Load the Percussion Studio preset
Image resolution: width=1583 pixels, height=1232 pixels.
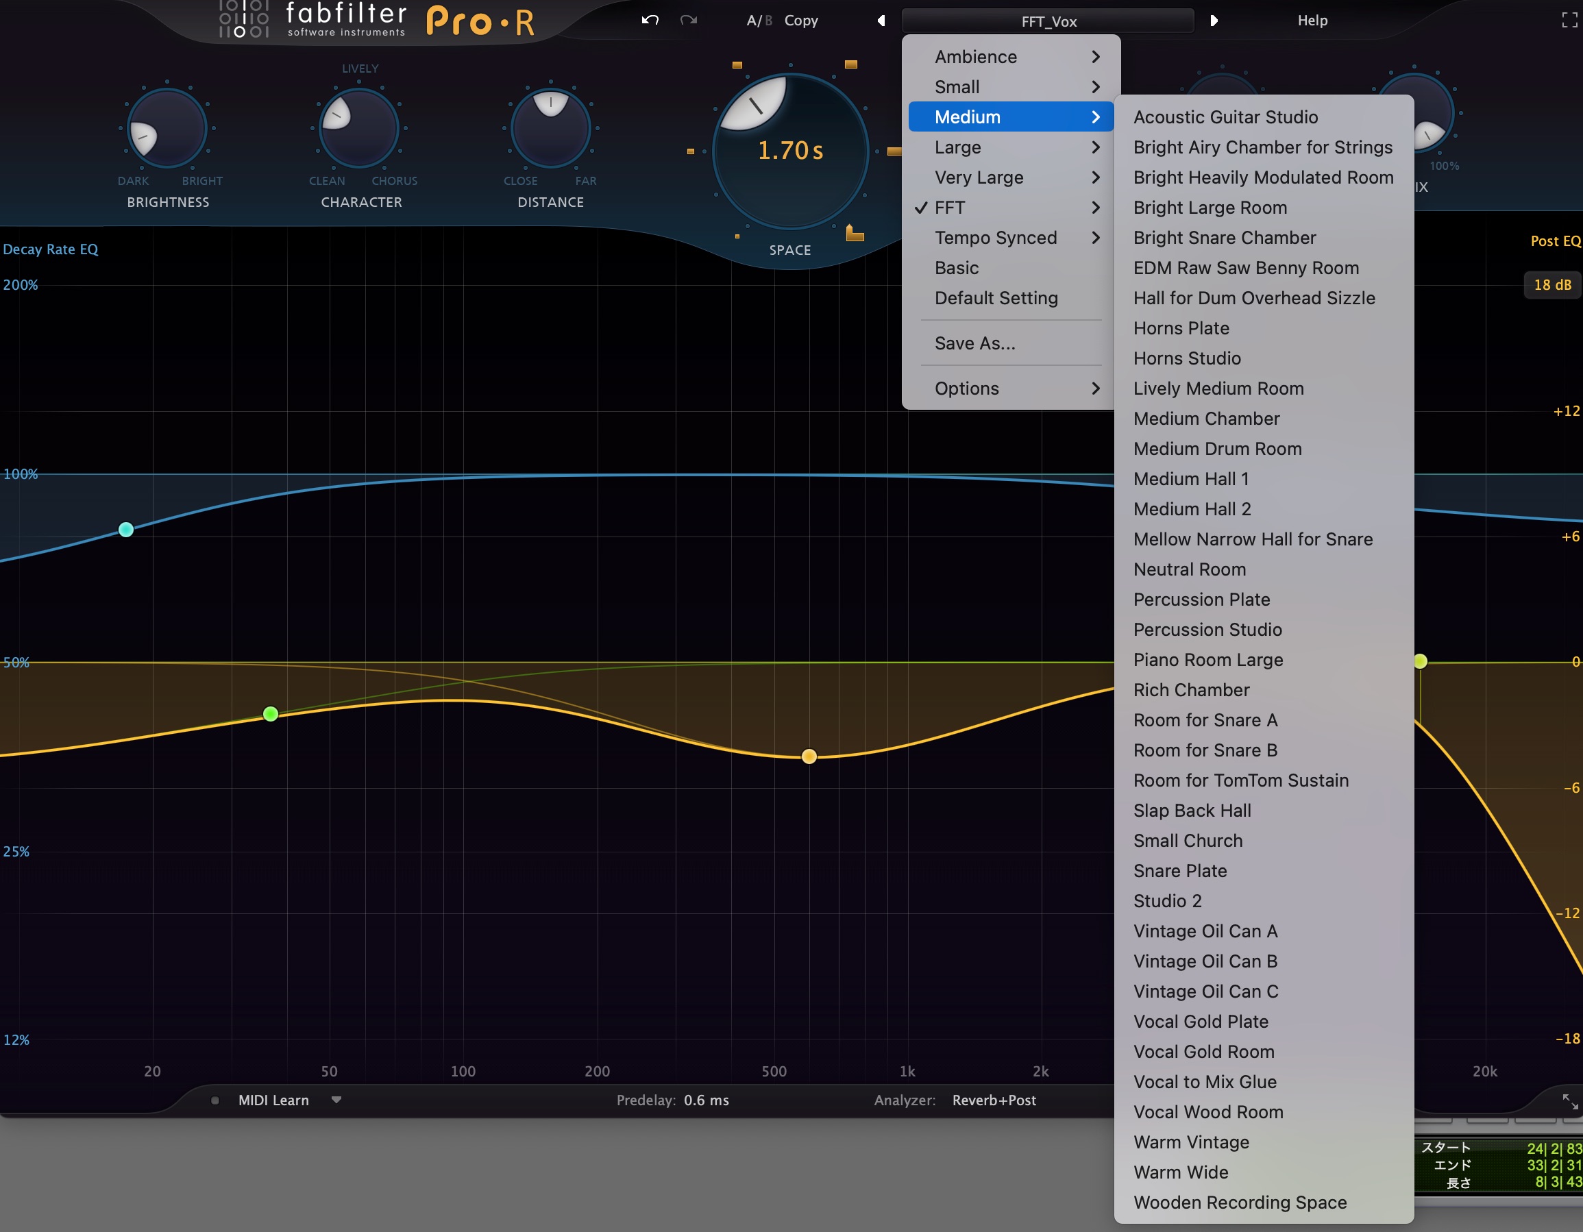pos(1264,630)
